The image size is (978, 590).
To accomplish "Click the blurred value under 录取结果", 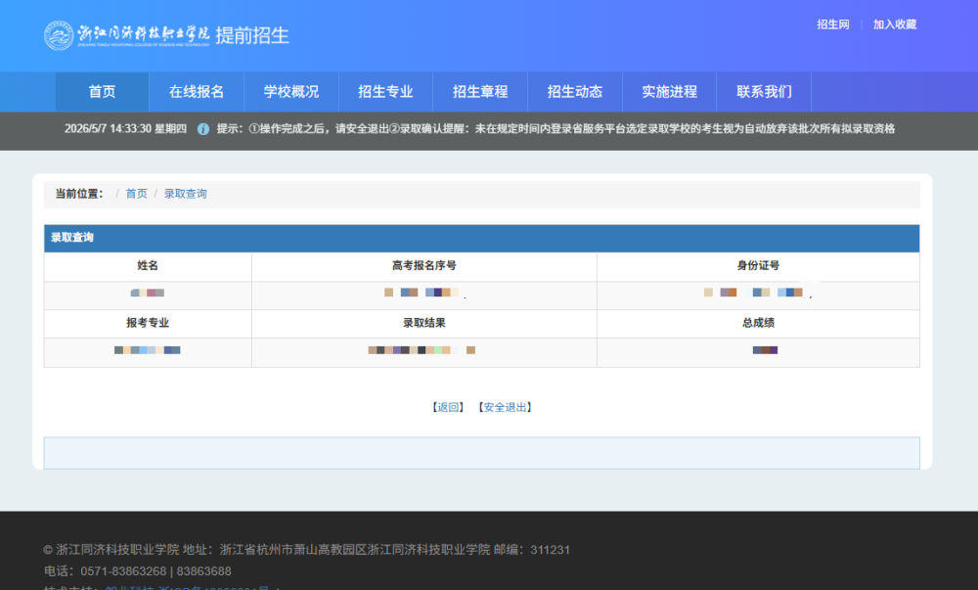I will (x=422, y=350).
